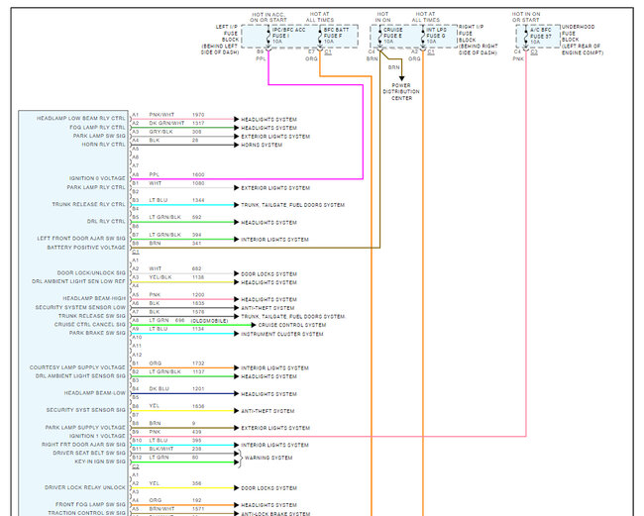Click the 'HEADLAMP BEAM HIGH' label

94,298
